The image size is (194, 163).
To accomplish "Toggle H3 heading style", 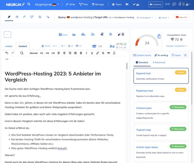I will tap(53, 53).
